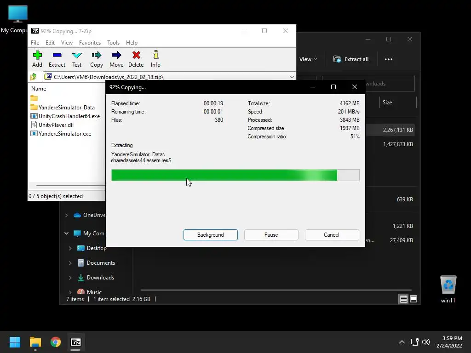Click the Extract toolbar icon in 7-Zip
This screenshot has width=471, height=353.
(57, 59)
